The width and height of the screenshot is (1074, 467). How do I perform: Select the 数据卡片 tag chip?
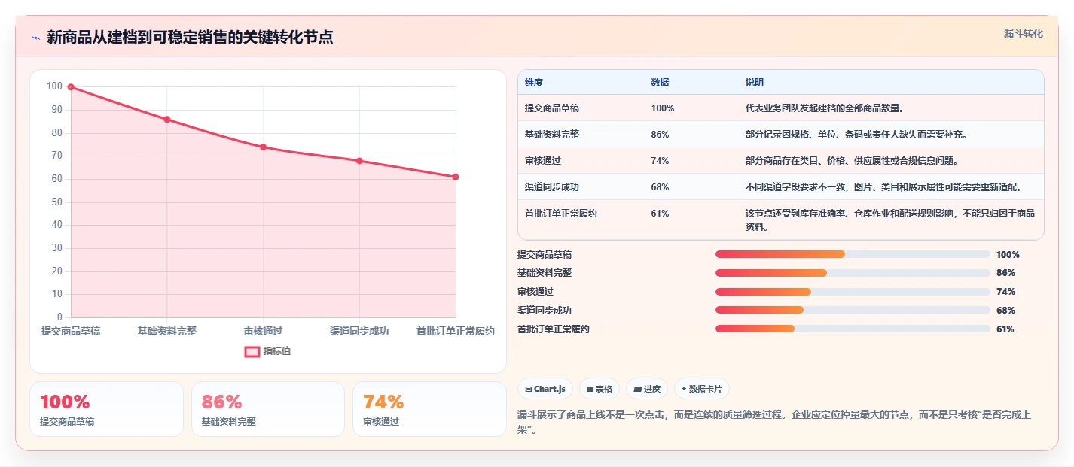click(701, 389)
